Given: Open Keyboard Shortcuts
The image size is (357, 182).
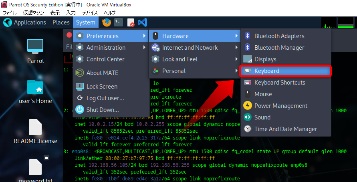Looking at the screenshot, I should click(x=286, y=82).
